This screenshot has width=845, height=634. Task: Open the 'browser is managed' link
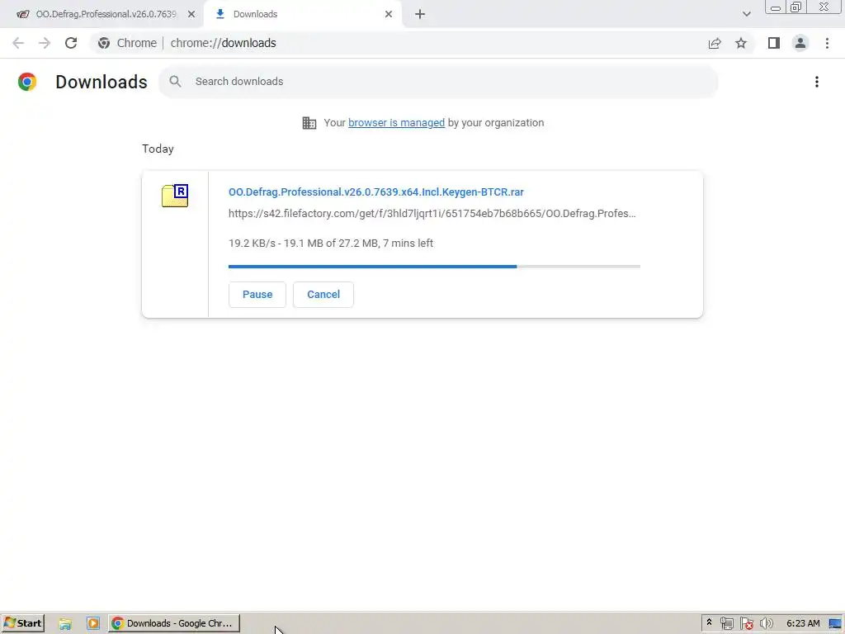(x=397, y=123)
